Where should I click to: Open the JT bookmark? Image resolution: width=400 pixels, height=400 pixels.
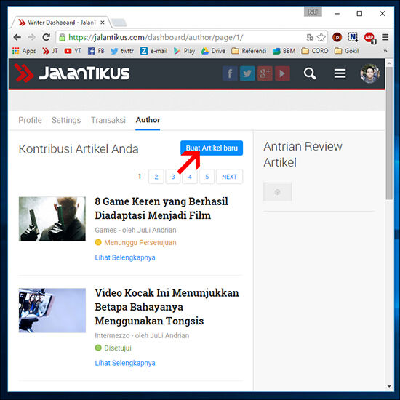coord(50,51)
